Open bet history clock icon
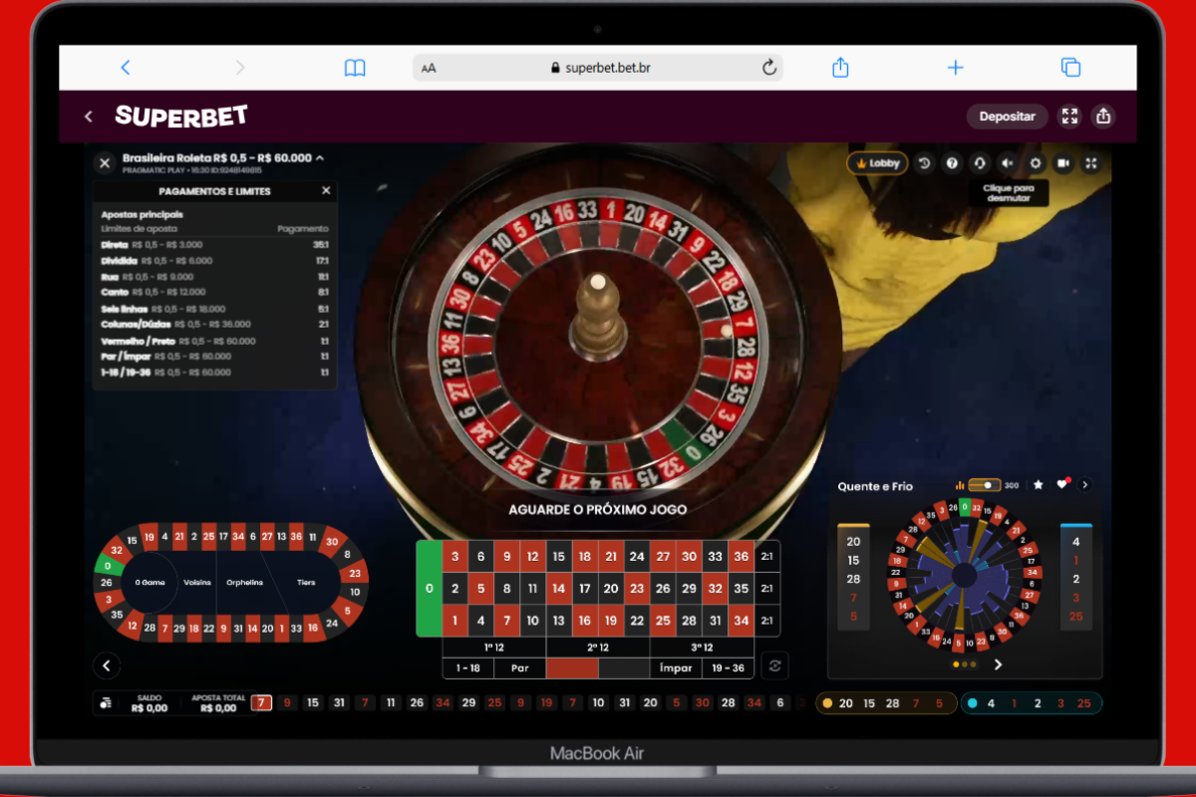1196x797 pixels. pos(924,163)
